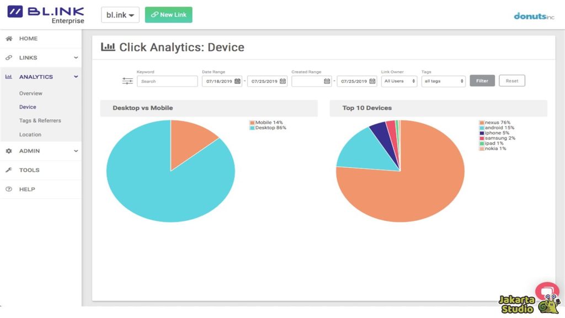Image resolution: width=565 pixels, height=318 pixels.
Task: Click the Admin gear icon in sidebar
Action: [9, 151]
